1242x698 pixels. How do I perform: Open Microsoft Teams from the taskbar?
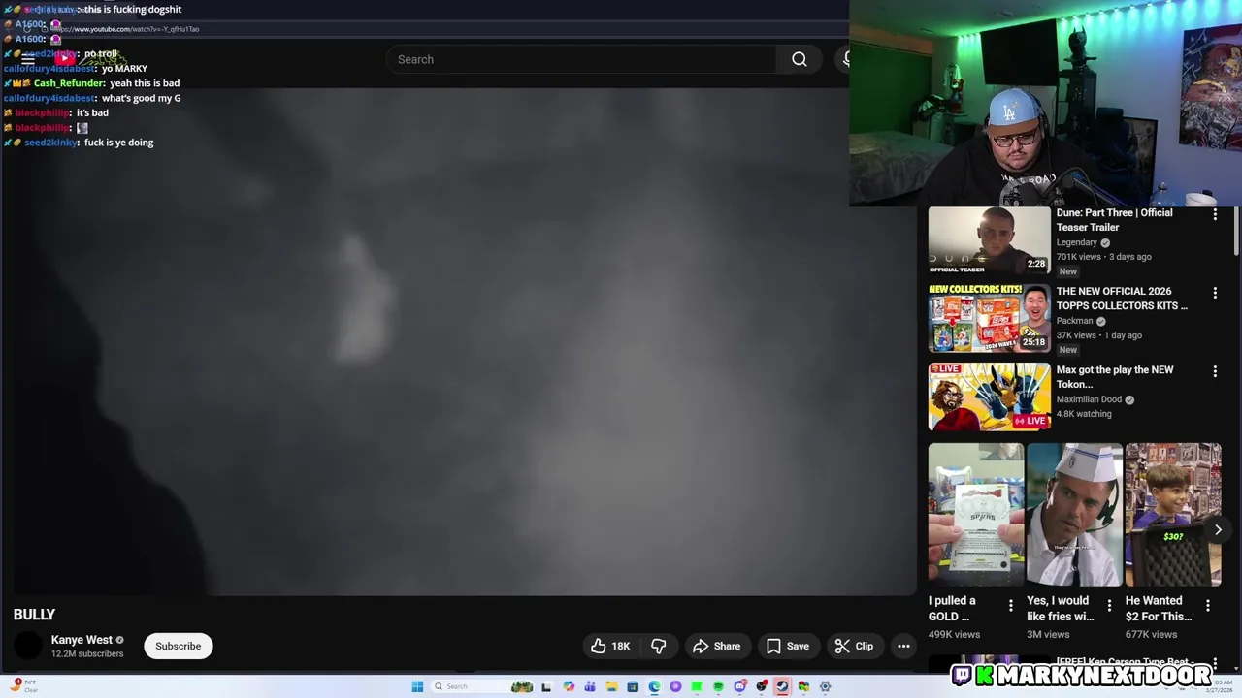[590, 686]
